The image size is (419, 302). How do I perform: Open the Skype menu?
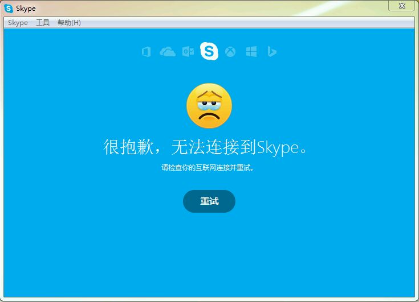pos(18,23)
